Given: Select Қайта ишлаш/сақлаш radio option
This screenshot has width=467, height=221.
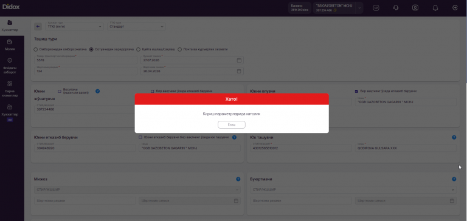Looking at the screenshot, I should [x=138, y=49].
